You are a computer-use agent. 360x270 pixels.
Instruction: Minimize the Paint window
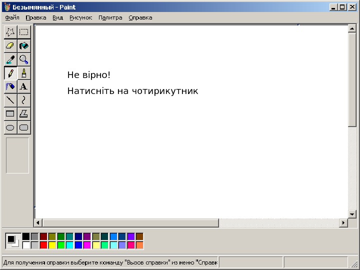[333, 7]
